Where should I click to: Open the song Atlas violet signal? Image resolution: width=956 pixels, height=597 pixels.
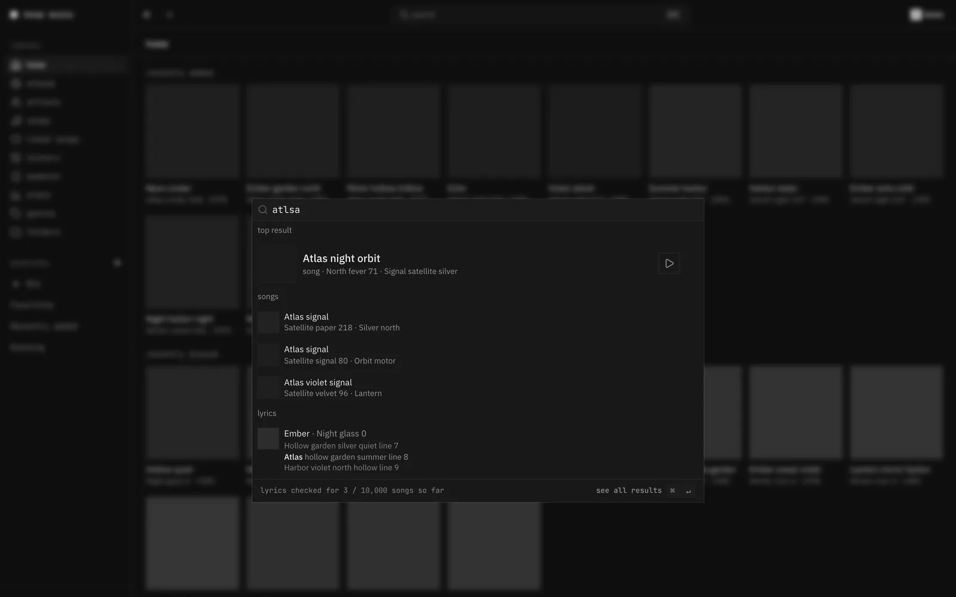click(478, 387)
